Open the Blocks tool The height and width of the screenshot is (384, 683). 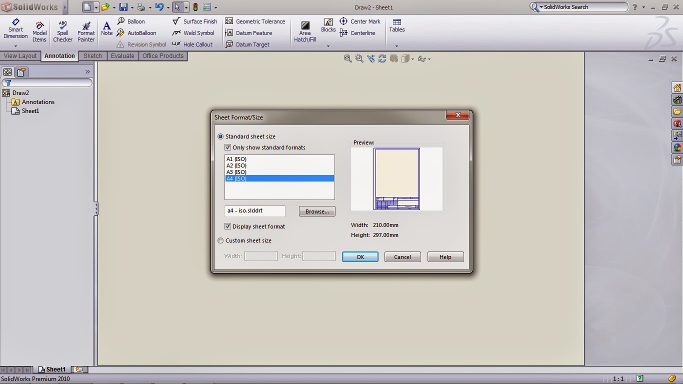pyautogui.click(x=328, y=25)
